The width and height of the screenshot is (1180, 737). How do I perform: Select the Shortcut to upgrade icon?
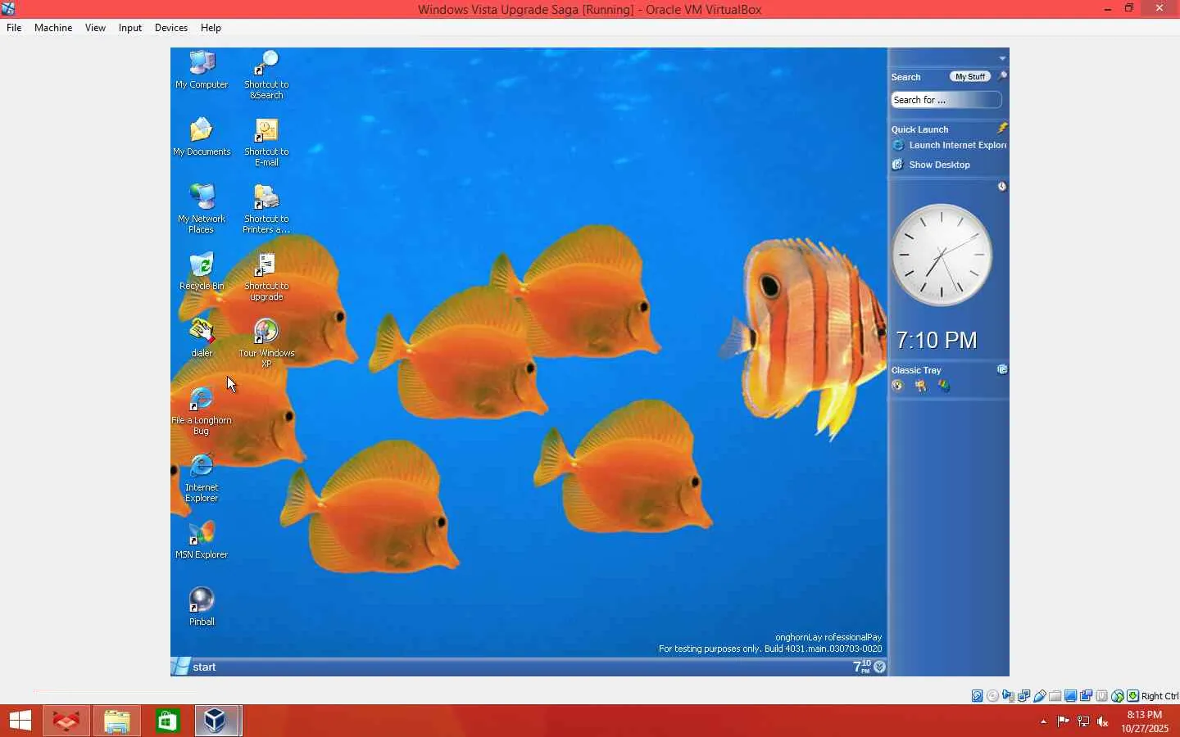pyautogui.click(x=266, y=276)
